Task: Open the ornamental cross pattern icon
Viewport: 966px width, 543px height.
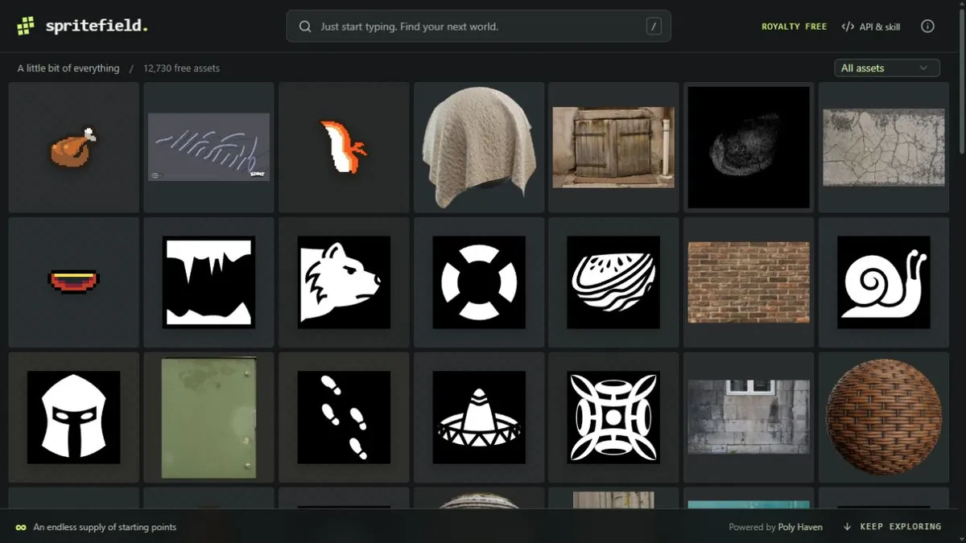Action: tap(613, 417)
